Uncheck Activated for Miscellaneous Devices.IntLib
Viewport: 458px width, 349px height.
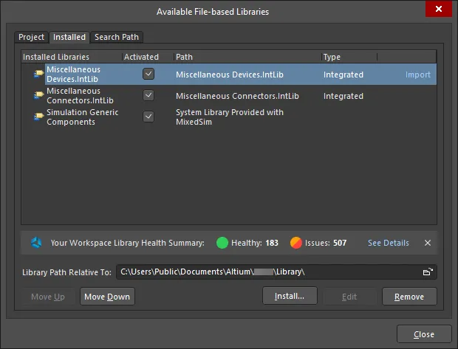click(148, 74)
